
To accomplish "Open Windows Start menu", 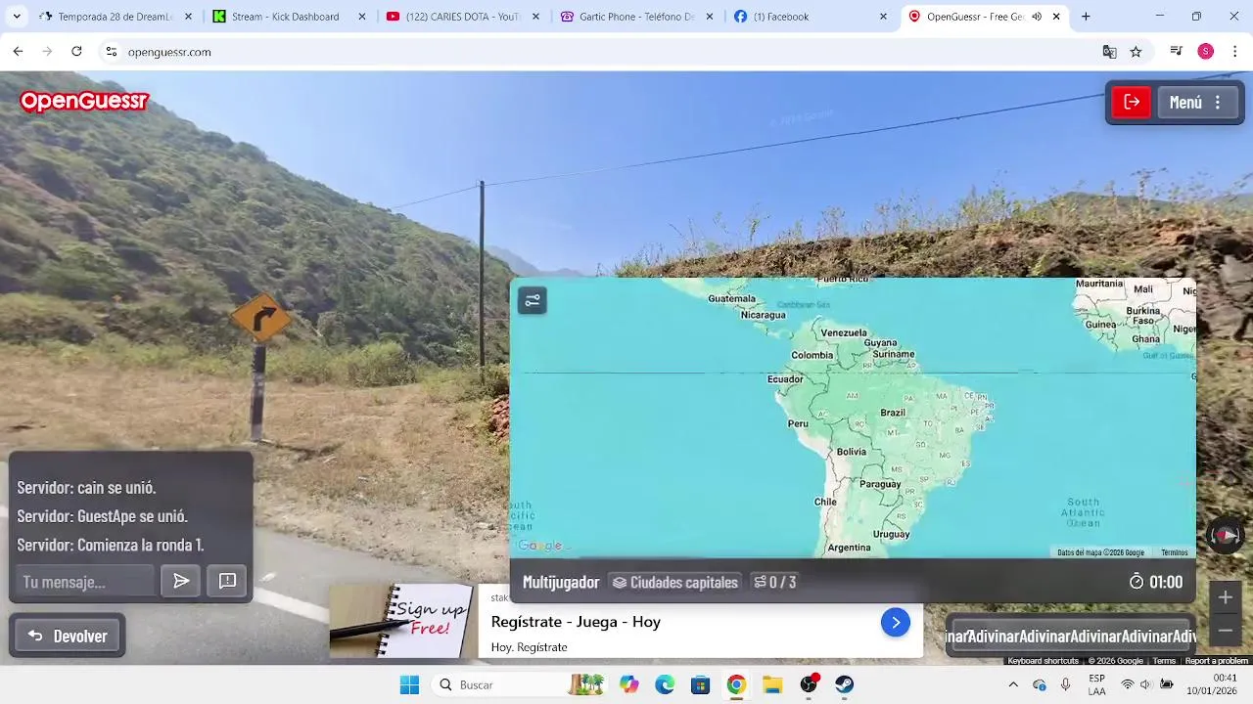I will coord(409,684).
